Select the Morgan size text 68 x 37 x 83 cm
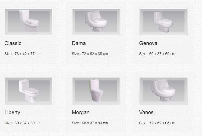The image size is (202, 136). [x=95, y=123]
